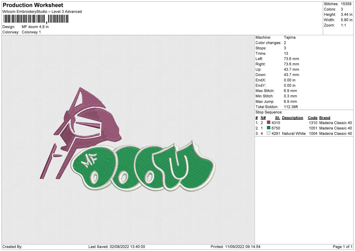The height and width of the screenshot is (251, 355).
Task: Click the Natural White thread swatch 4291
Action: pos(269,133)
